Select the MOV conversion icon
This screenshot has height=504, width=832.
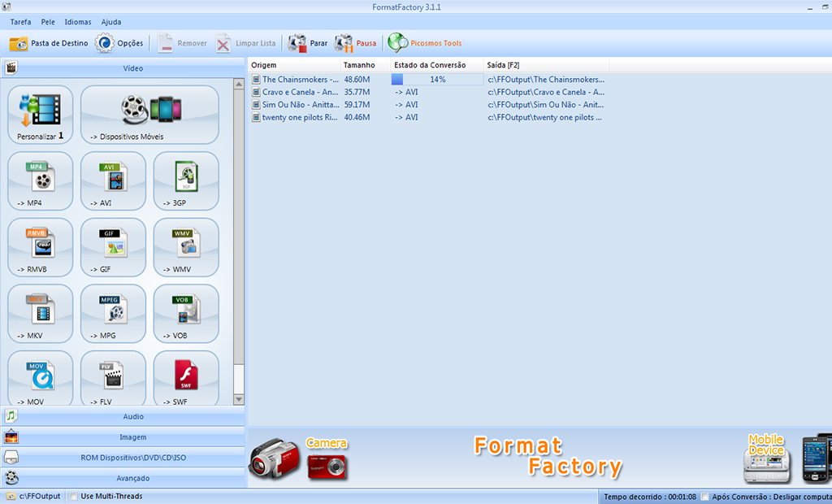point(41,378)
